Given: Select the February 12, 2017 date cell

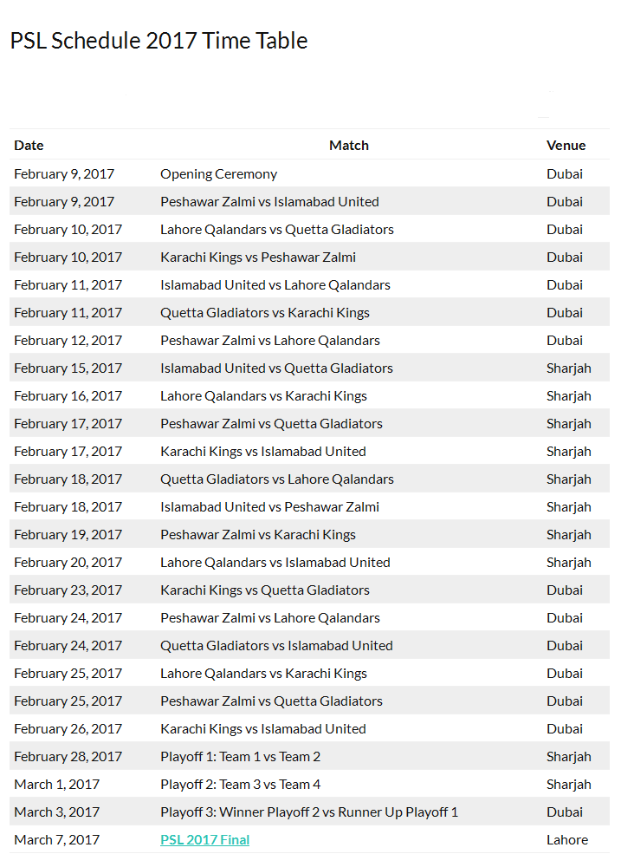Looking at the screenshot, I should click(68, 340).
